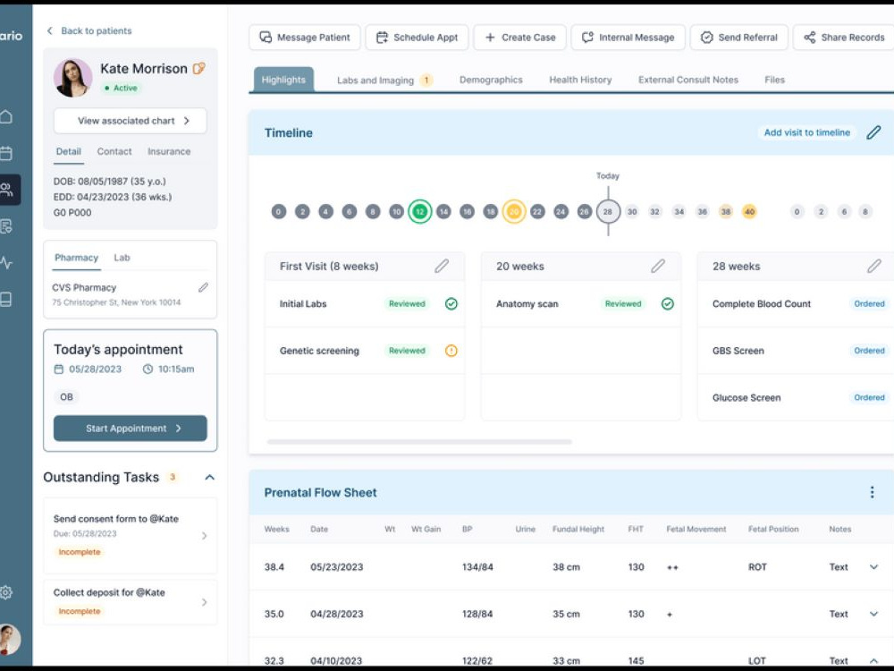
Task: Click Share Records button
Action: [845, 37]
